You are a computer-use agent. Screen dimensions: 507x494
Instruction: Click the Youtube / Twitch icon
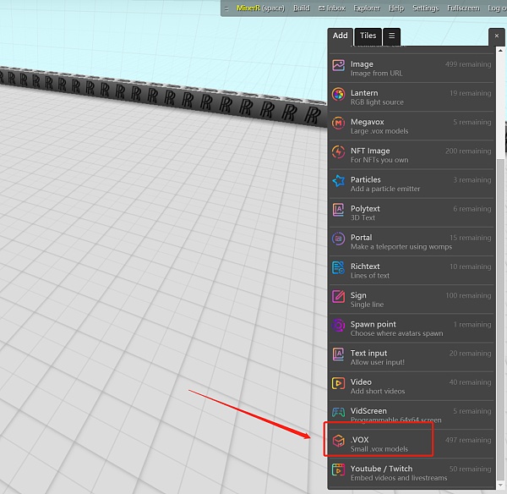339,470
